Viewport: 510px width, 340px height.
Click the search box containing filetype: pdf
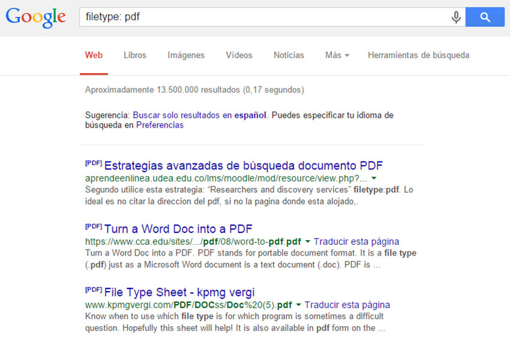tap(264, 17)
